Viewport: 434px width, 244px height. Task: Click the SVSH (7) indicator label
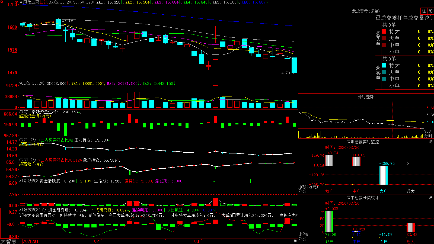(27, 160)
